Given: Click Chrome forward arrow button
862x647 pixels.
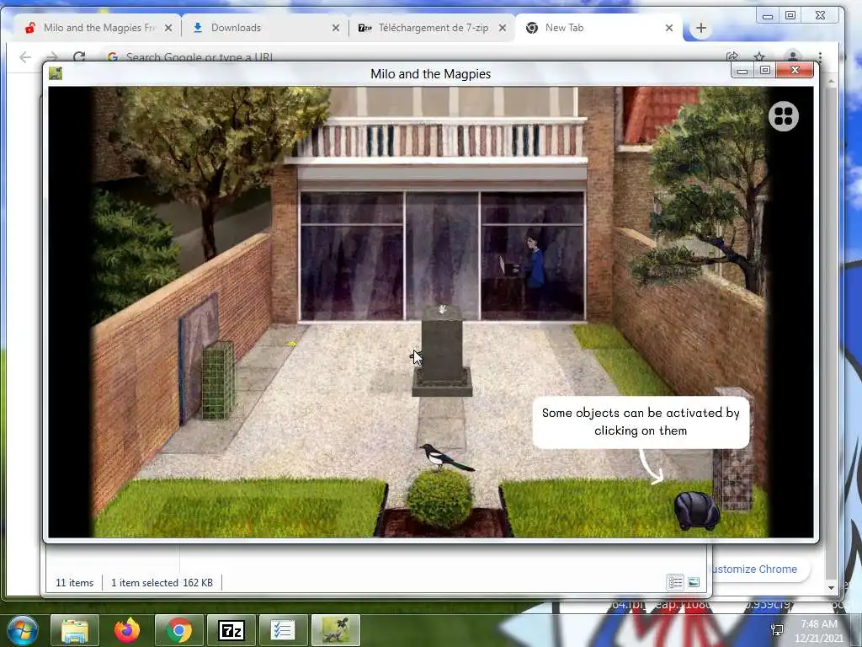Looking at the screenshot, I should click(x=52, y=56).
